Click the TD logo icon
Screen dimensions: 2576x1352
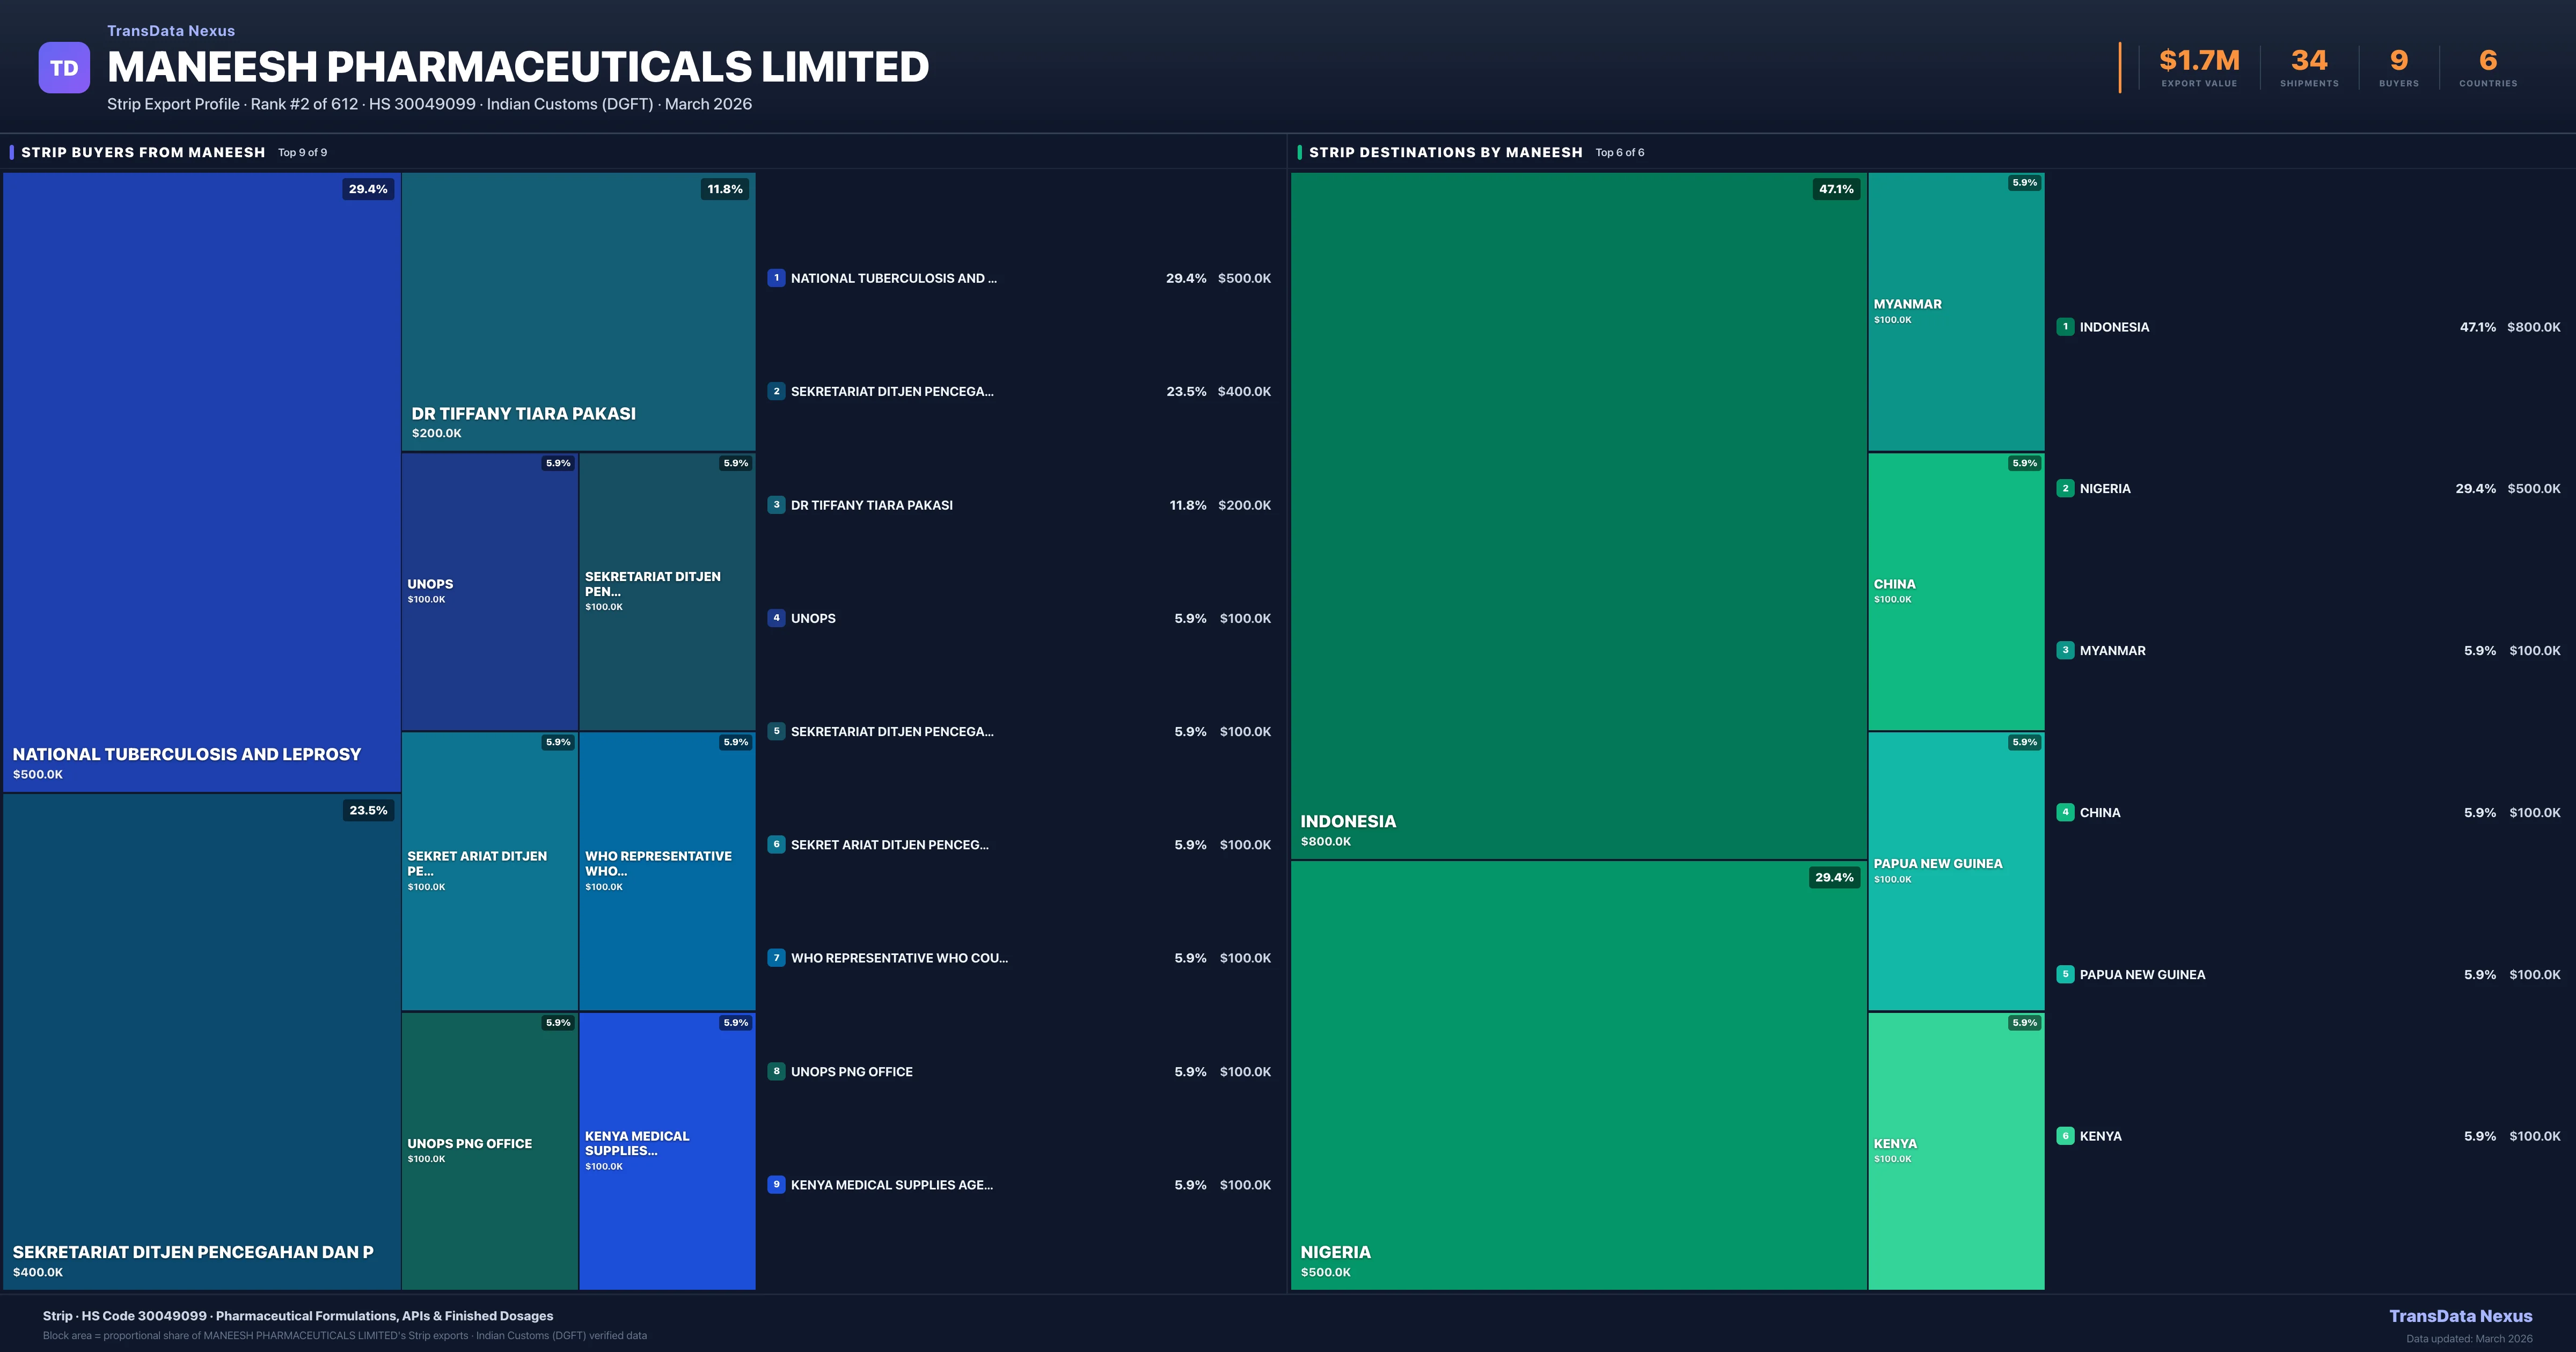click(64, 68)
